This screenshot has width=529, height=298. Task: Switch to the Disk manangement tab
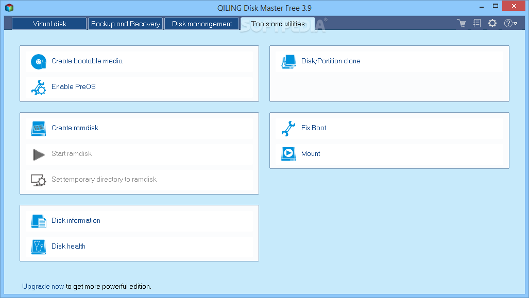pyautogui.click(x=202, y=24)
